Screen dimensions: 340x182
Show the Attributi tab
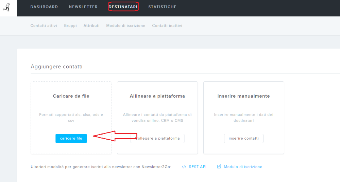[91, 25]
